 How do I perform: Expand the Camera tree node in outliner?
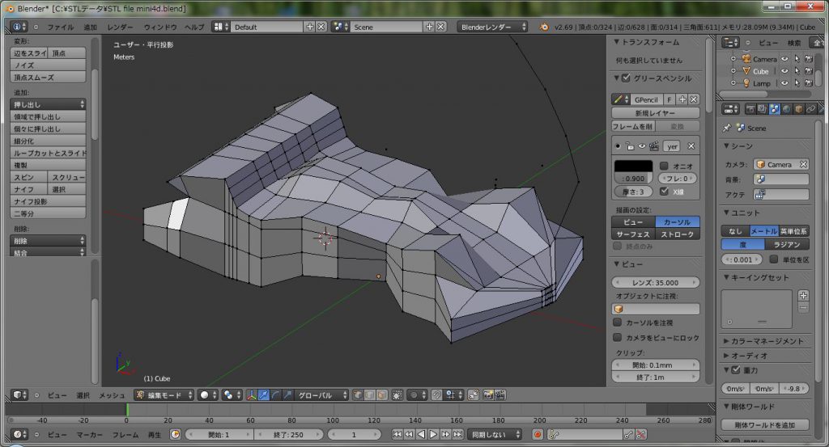pyautogui.click(x=733, y=59)
